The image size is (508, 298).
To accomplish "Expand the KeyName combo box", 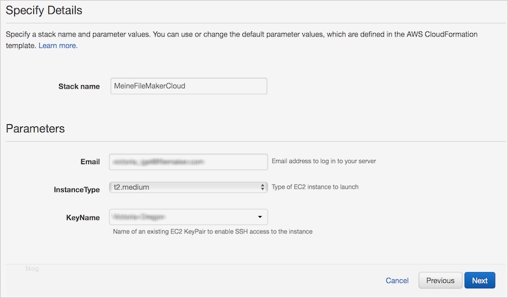I will coord(186,216).
